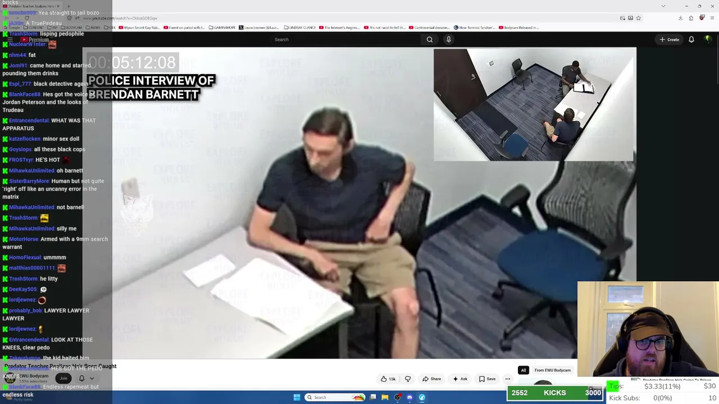
Task: Click the streamer webcam overlay
Action: click(x=648, y=329)
